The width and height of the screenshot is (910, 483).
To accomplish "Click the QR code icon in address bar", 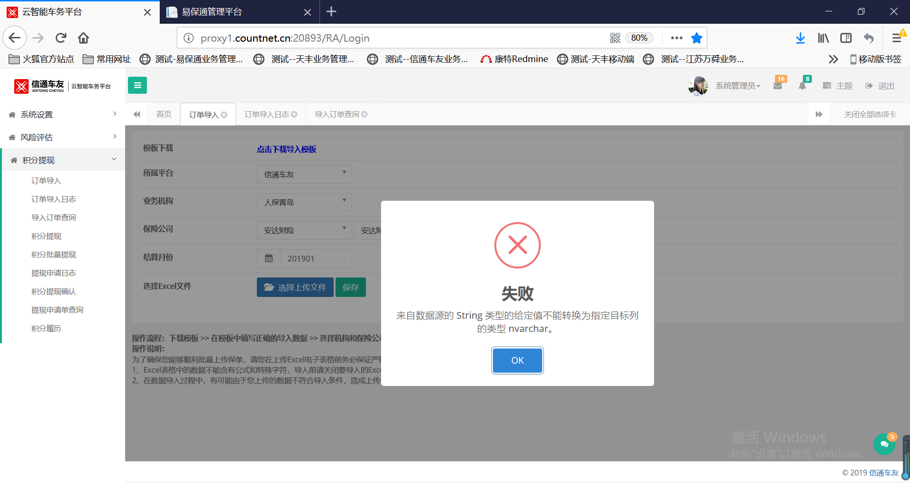I will [x=615, y=38].
